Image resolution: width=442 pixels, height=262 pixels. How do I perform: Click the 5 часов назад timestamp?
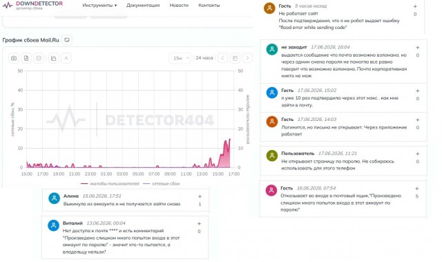tap(311, 6)
